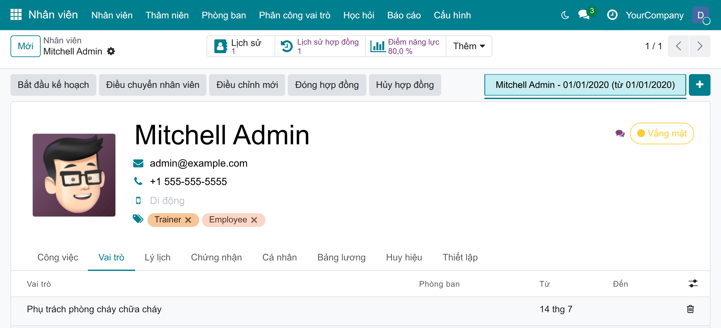Create a new record with Mới button
Viewport: 721px width, 328px height.
(26, 46)
